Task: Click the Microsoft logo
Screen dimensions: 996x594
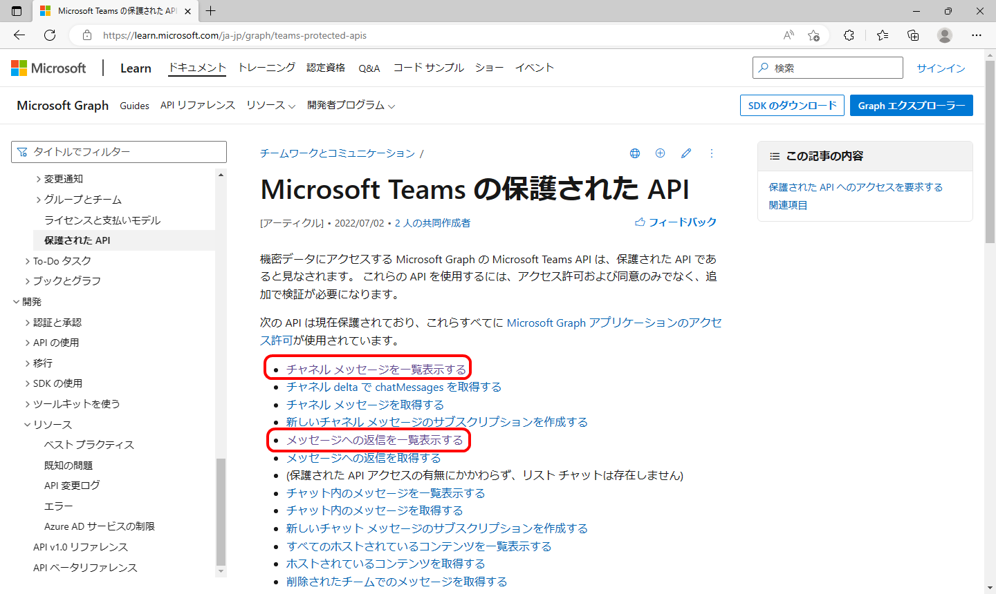Action: [48, 68]
